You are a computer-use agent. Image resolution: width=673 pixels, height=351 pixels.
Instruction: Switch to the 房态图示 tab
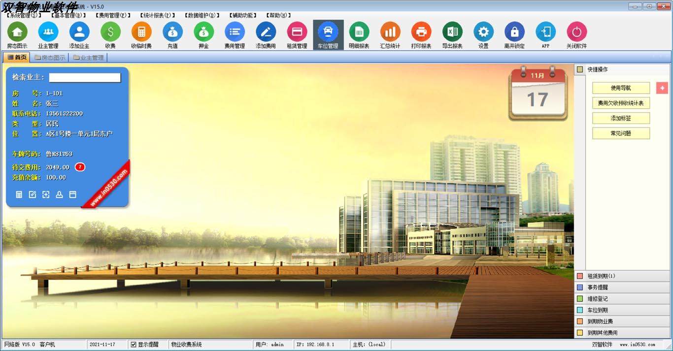coord(49,58)
